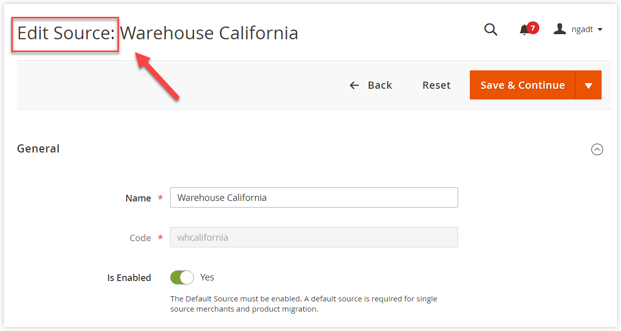Screen dimensions: 621x331
Task: Select the General section header
Action: [38, 148]
